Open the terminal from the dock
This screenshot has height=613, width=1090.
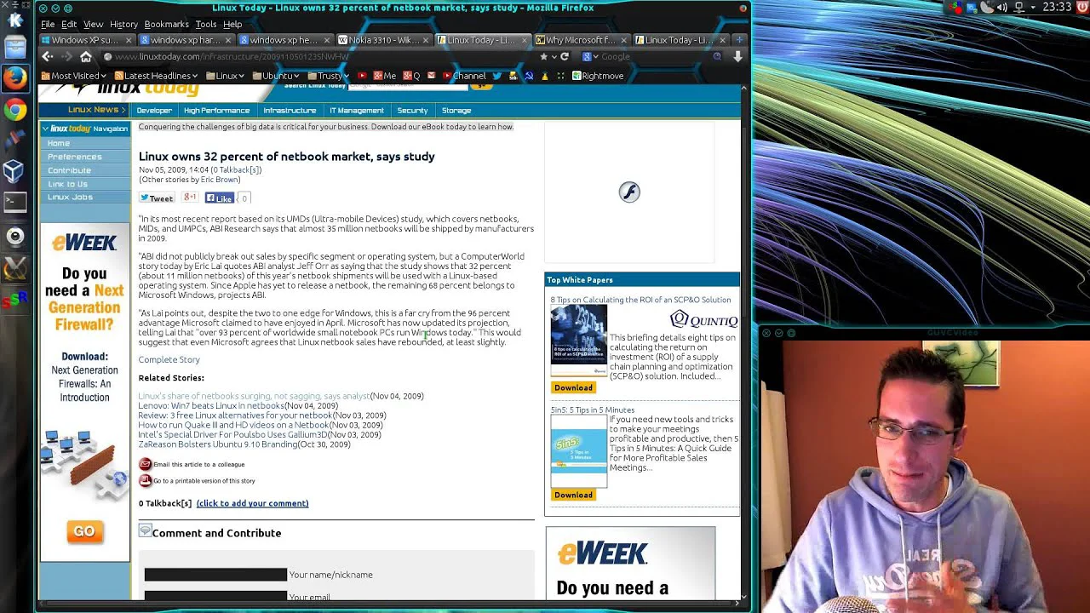[14, 202]
